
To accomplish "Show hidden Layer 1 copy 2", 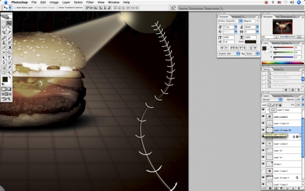I will pyautogui.click(x=263, y=171).
